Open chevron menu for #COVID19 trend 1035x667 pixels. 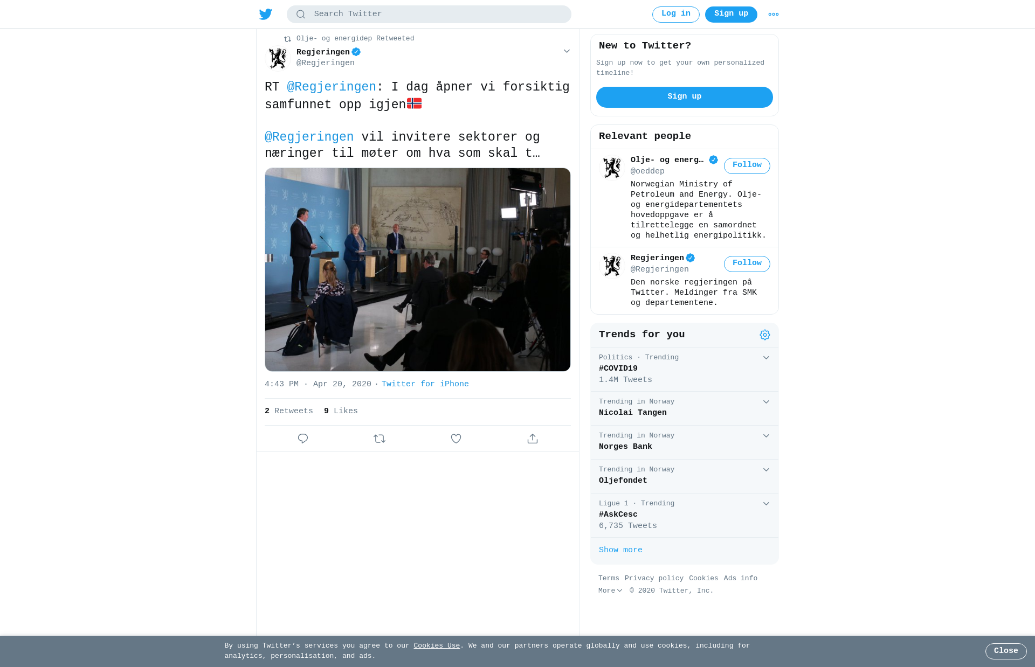tap(766, 358)
